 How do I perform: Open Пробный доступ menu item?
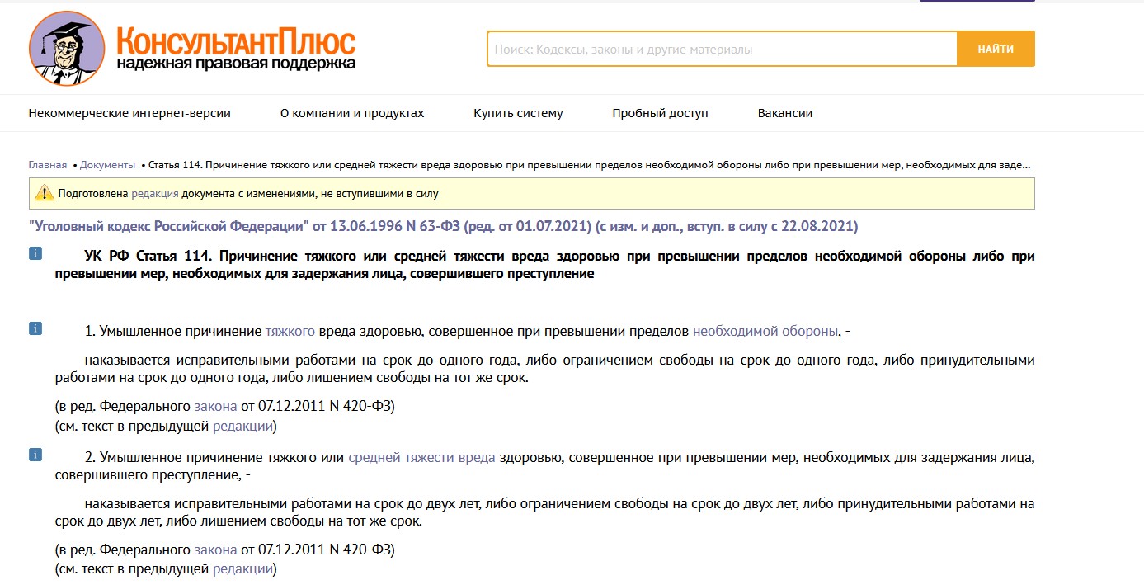point(660,113)
